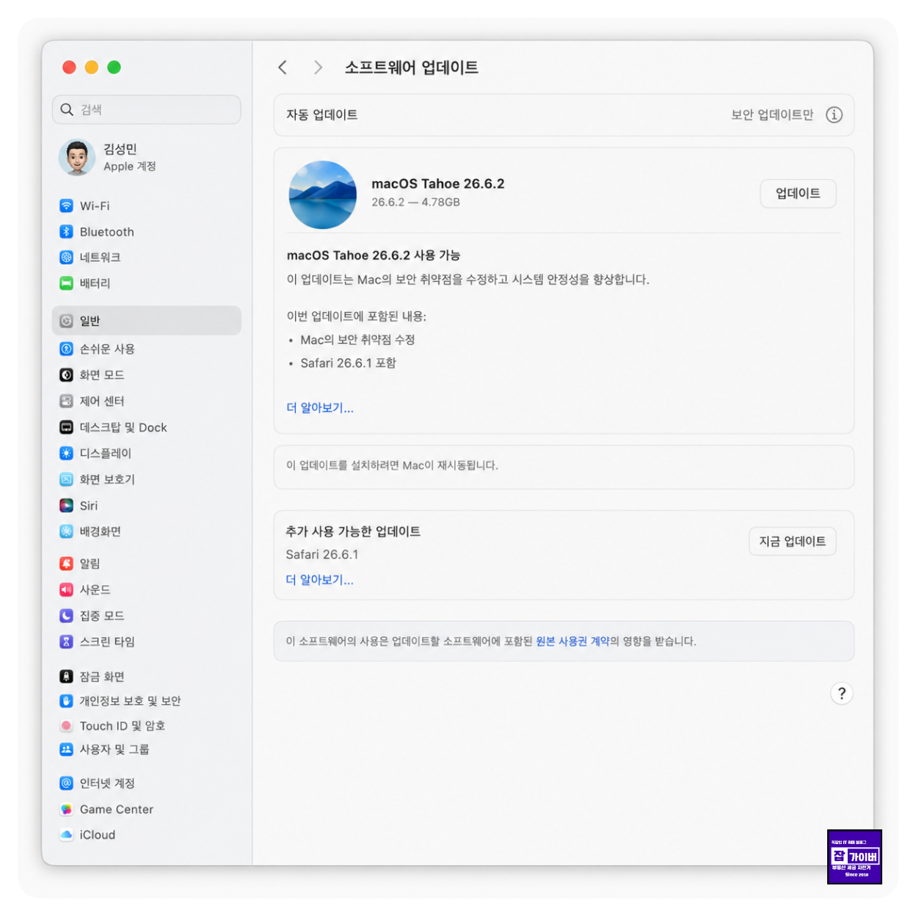Open 더 알아보기 link under 추가 사용 가능한 업데이트
916x916 pixels.
[x=320, y=580]
